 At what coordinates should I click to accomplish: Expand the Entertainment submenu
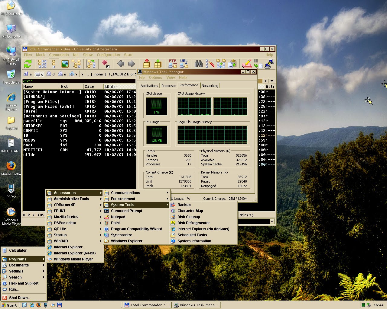[137, 199]
